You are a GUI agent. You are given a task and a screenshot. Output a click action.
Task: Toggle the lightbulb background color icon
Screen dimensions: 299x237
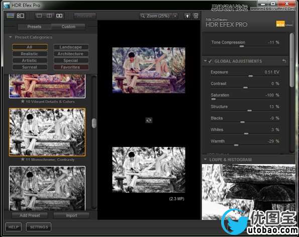click(187, 16)
